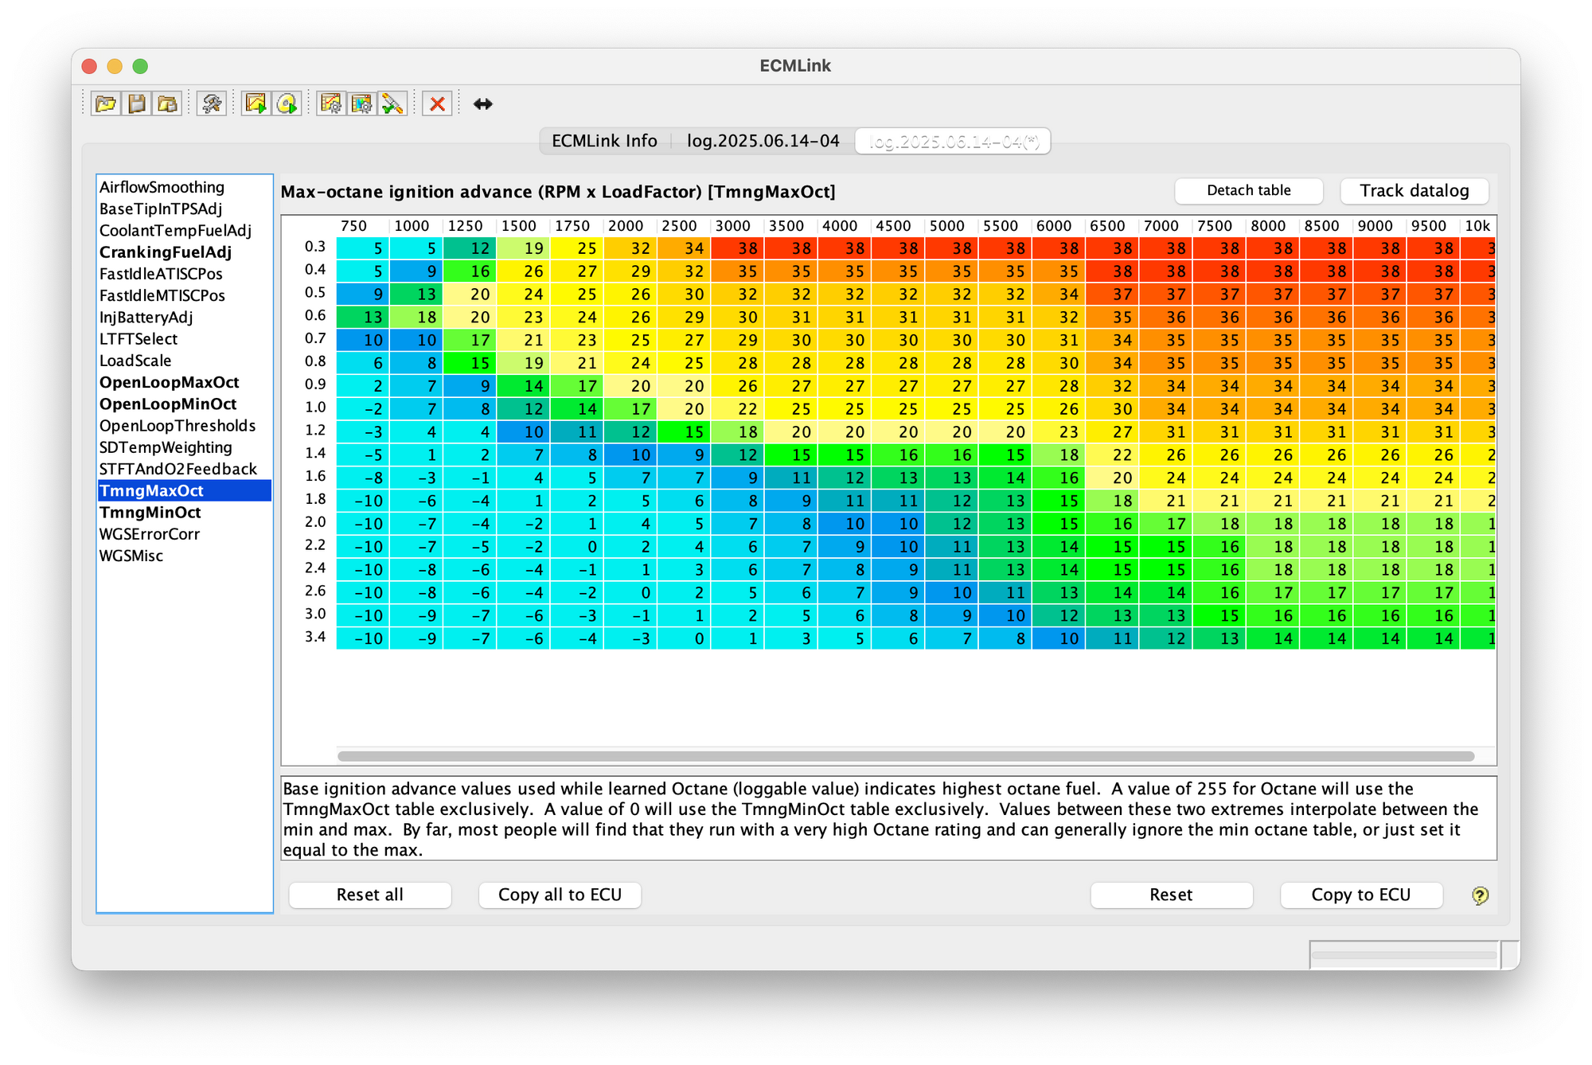
Task: Click the 1.2 load row header
Action: point(315,431)
